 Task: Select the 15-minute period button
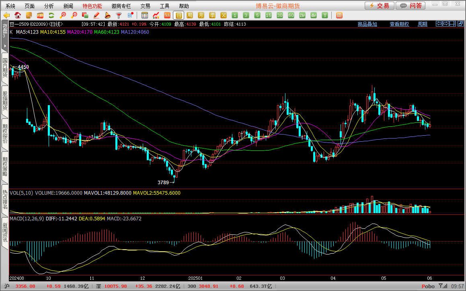click(269, 15)
